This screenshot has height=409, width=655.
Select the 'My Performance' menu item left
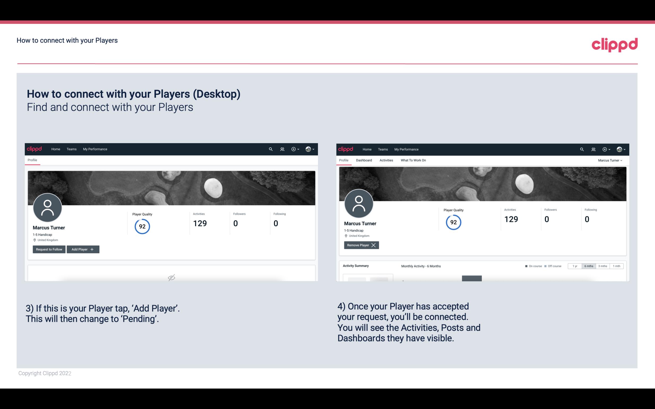tap(94, 149)
